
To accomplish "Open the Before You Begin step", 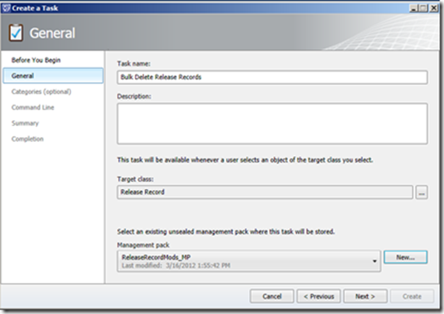I will click(x=36, y=60).
